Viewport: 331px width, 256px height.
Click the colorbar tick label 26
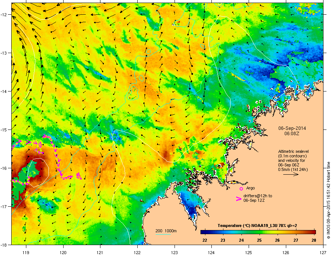[277, 240]
